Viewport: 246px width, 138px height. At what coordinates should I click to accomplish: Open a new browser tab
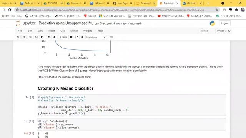coord(208,3)
